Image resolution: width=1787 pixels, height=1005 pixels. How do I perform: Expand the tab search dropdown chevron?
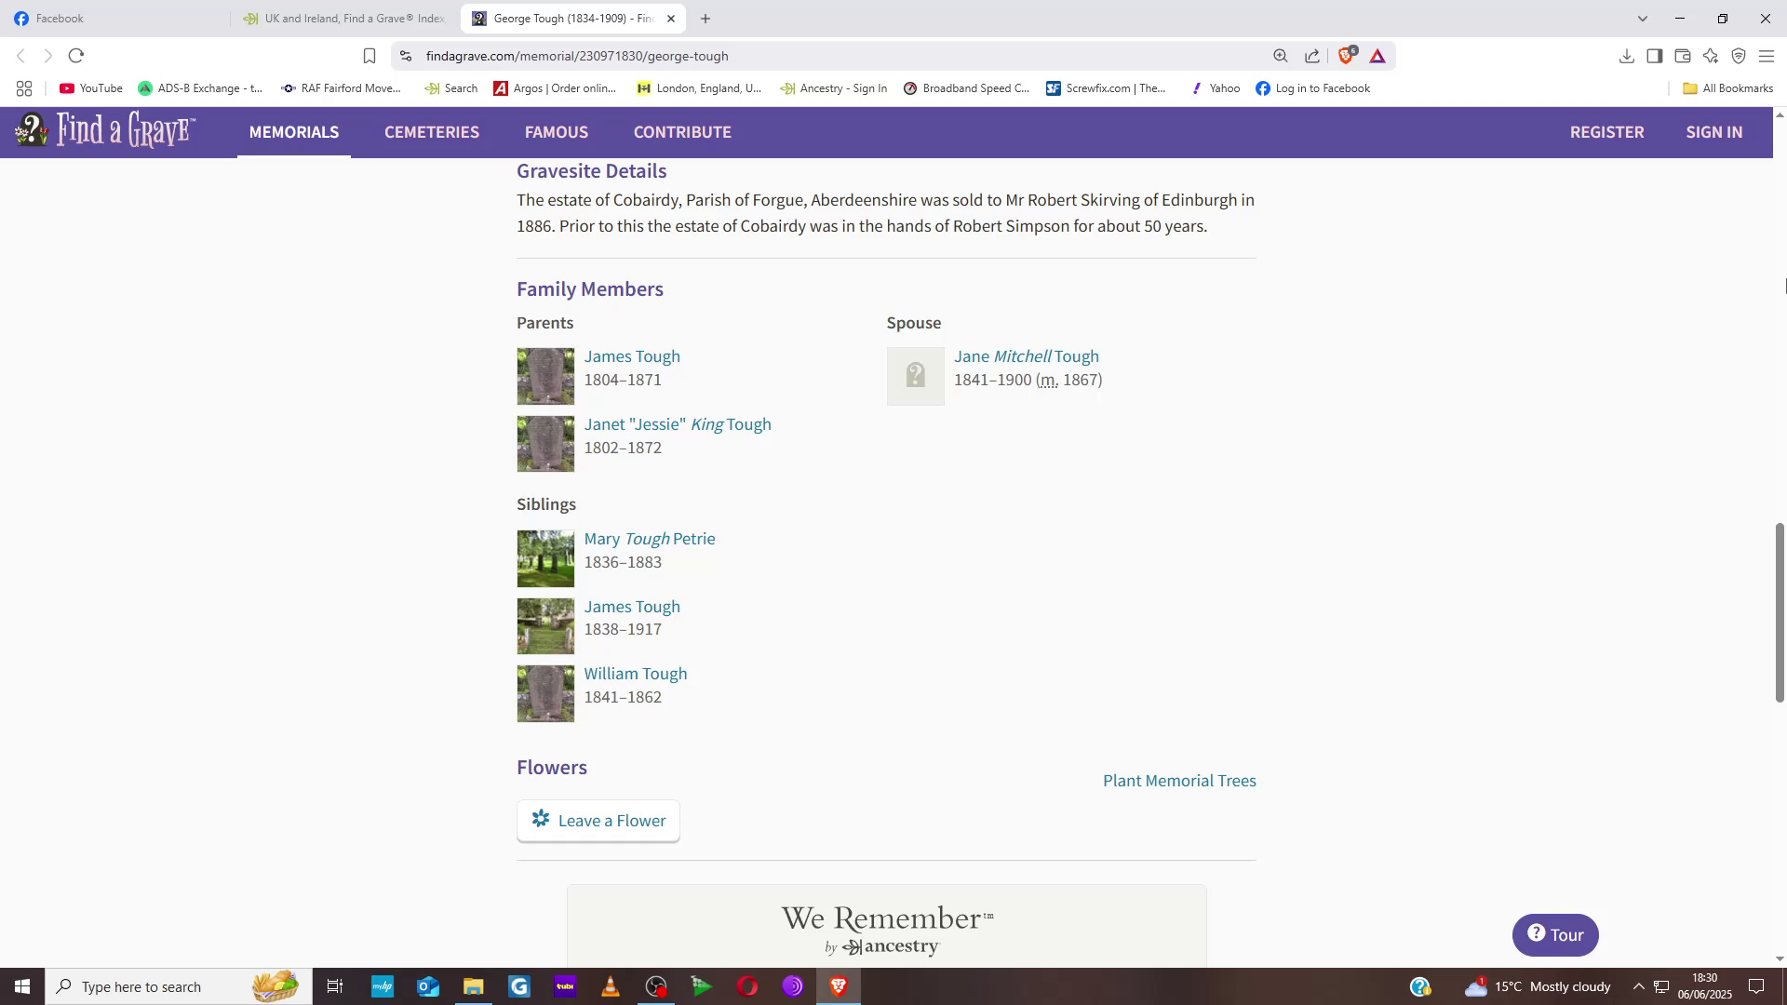click(1642, 19)
